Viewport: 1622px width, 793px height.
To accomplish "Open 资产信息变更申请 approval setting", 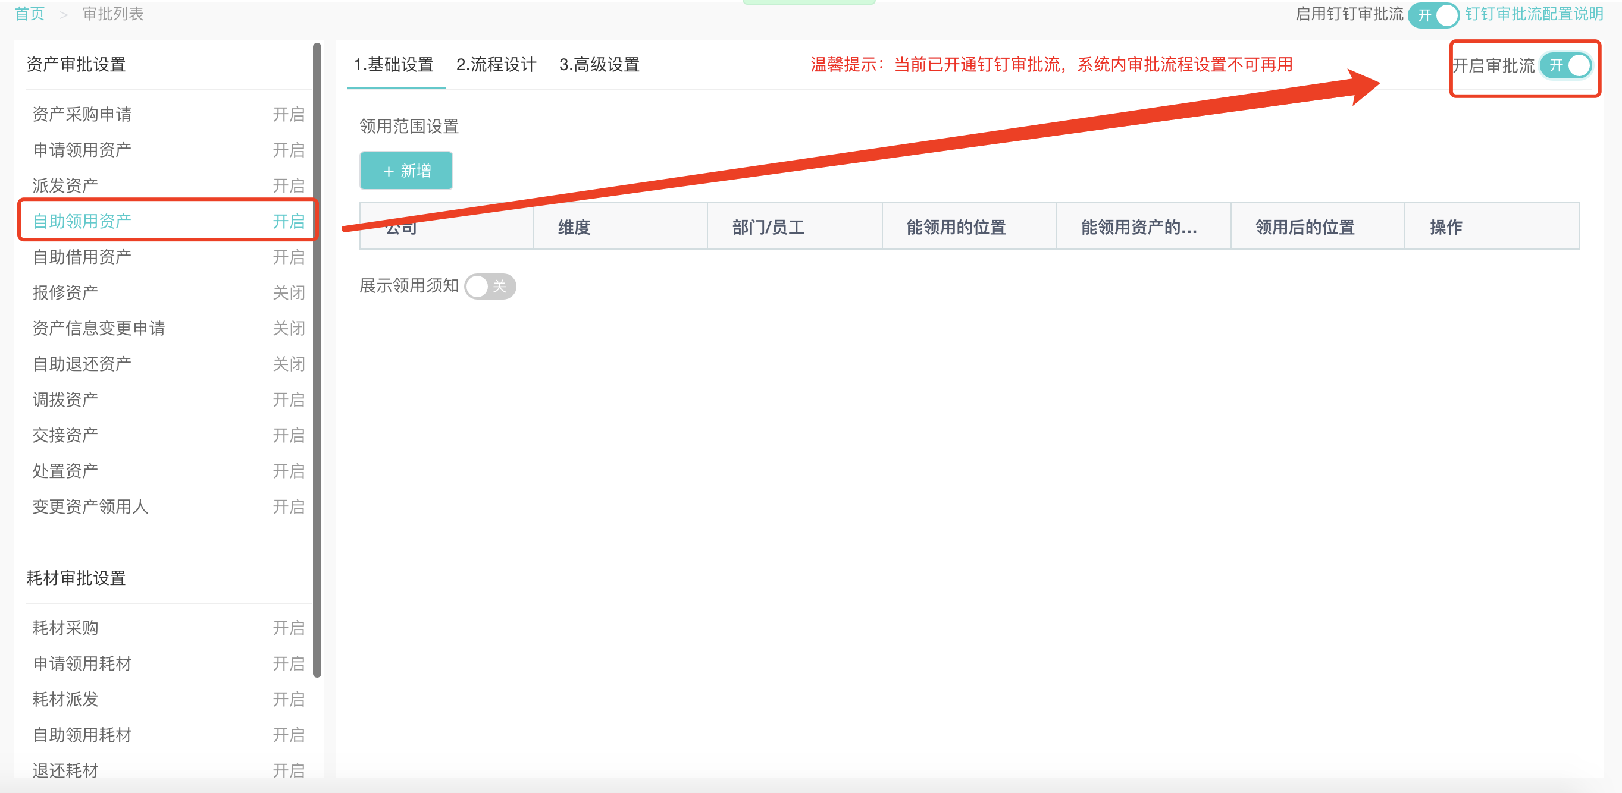I will click(x=98, y=328).
